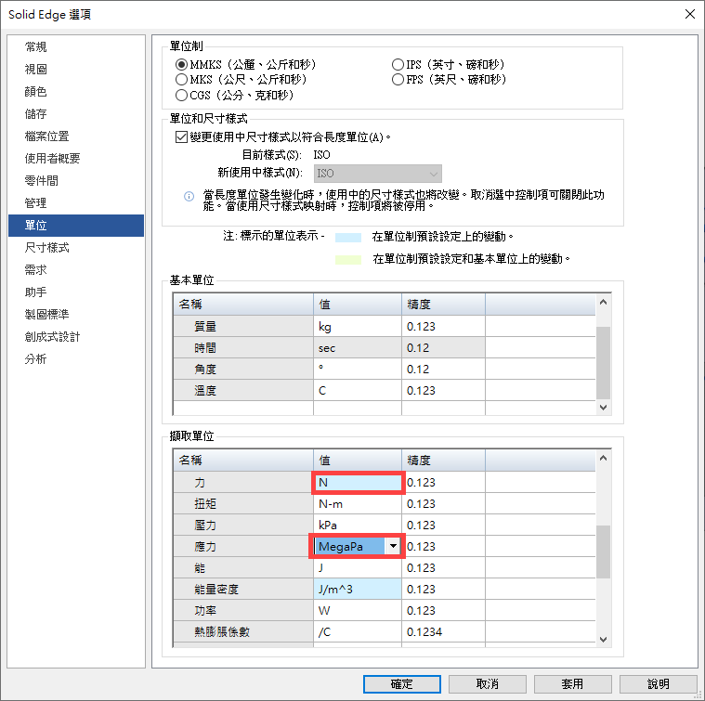Select the MKS unit system radio button
The height and width of the screenshot is (701, 705).
pyautogui.click(x=181, y=80)
